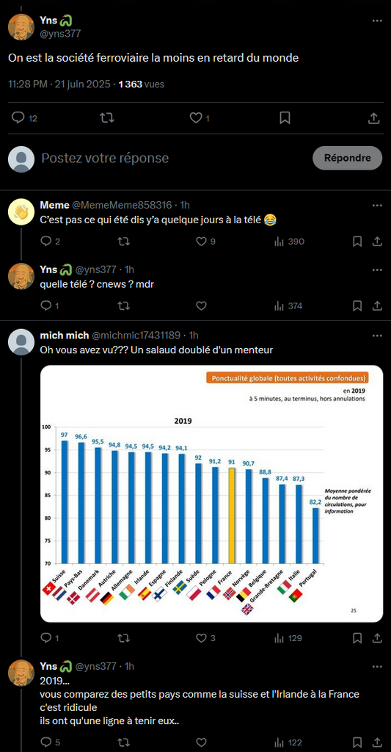Open Meme's profile from avatar
391x752 pixels.
(x=21, y=211)
